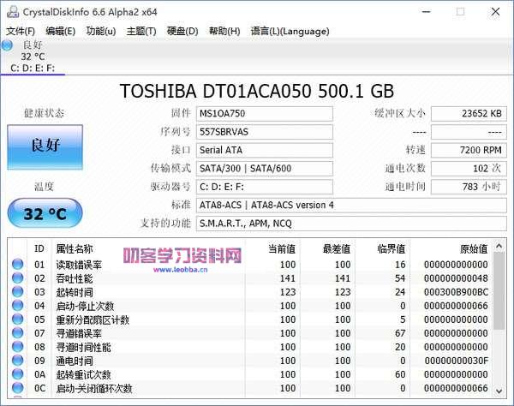
Task: Click the 临界值 column header
Action: coord(391,248)
